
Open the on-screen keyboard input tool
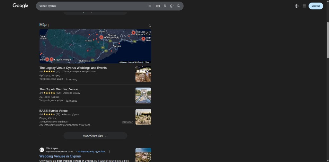point(158,6)
